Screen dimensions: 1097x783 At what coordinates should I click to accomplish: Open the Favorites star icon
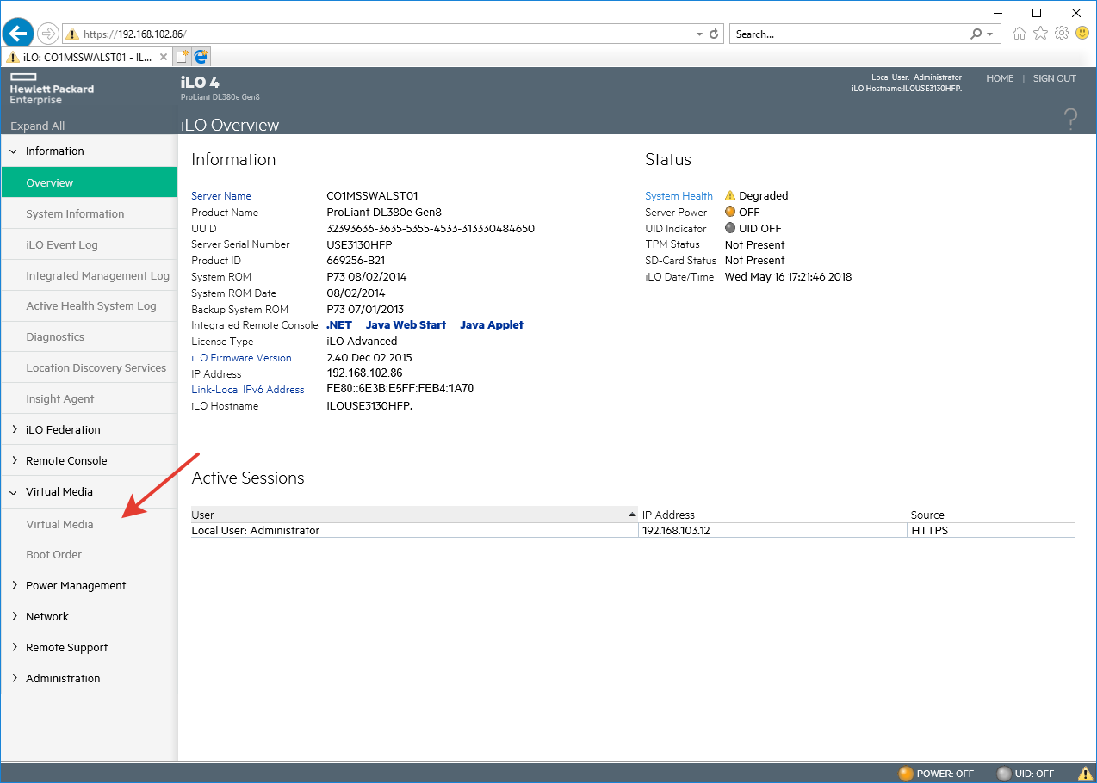coord(1041,34)
